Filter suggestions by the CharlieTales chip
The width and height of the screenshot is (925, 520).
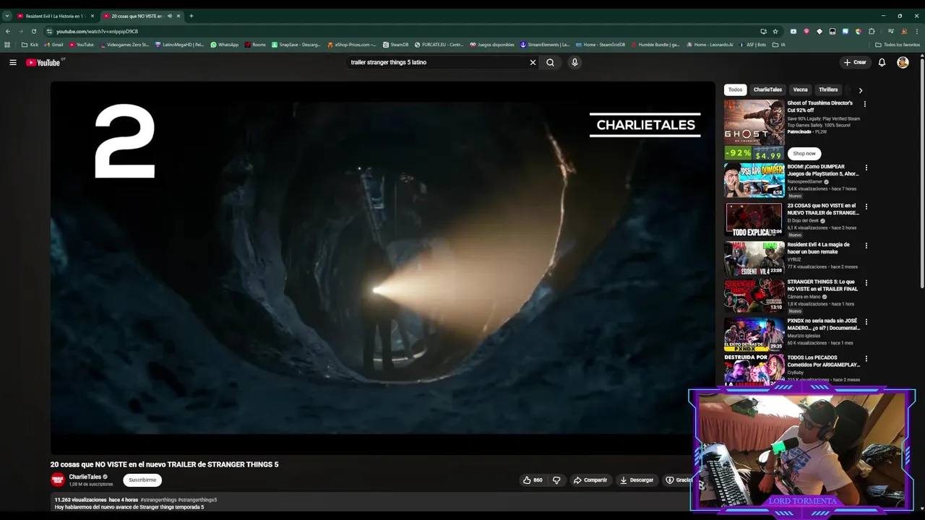pos(767,90)
